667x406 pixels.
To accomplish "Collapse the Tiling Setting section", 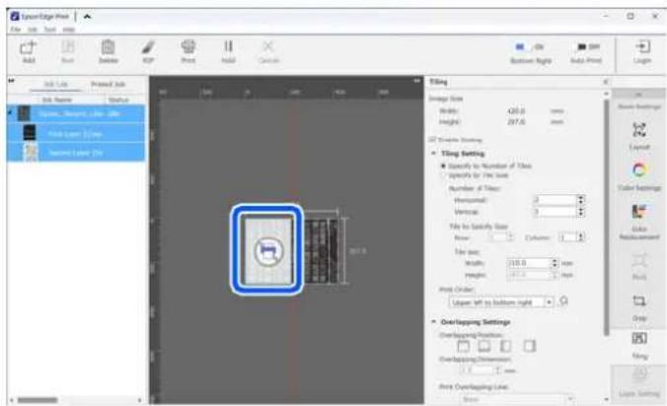I will (x=433, y=153).
